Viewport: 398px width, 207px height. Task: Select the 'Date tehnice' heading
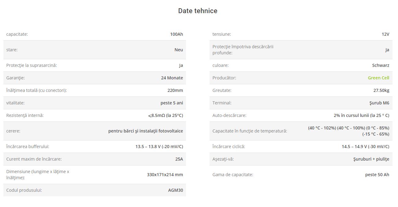198,11
